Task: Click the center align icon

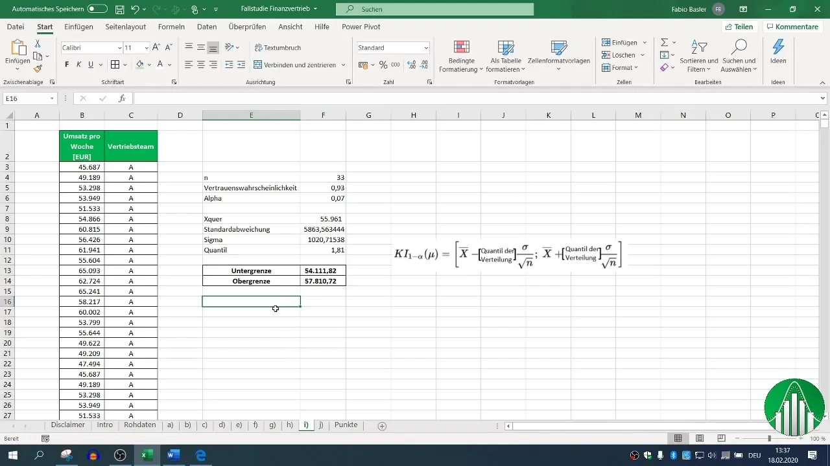Action: click(201, 65)
